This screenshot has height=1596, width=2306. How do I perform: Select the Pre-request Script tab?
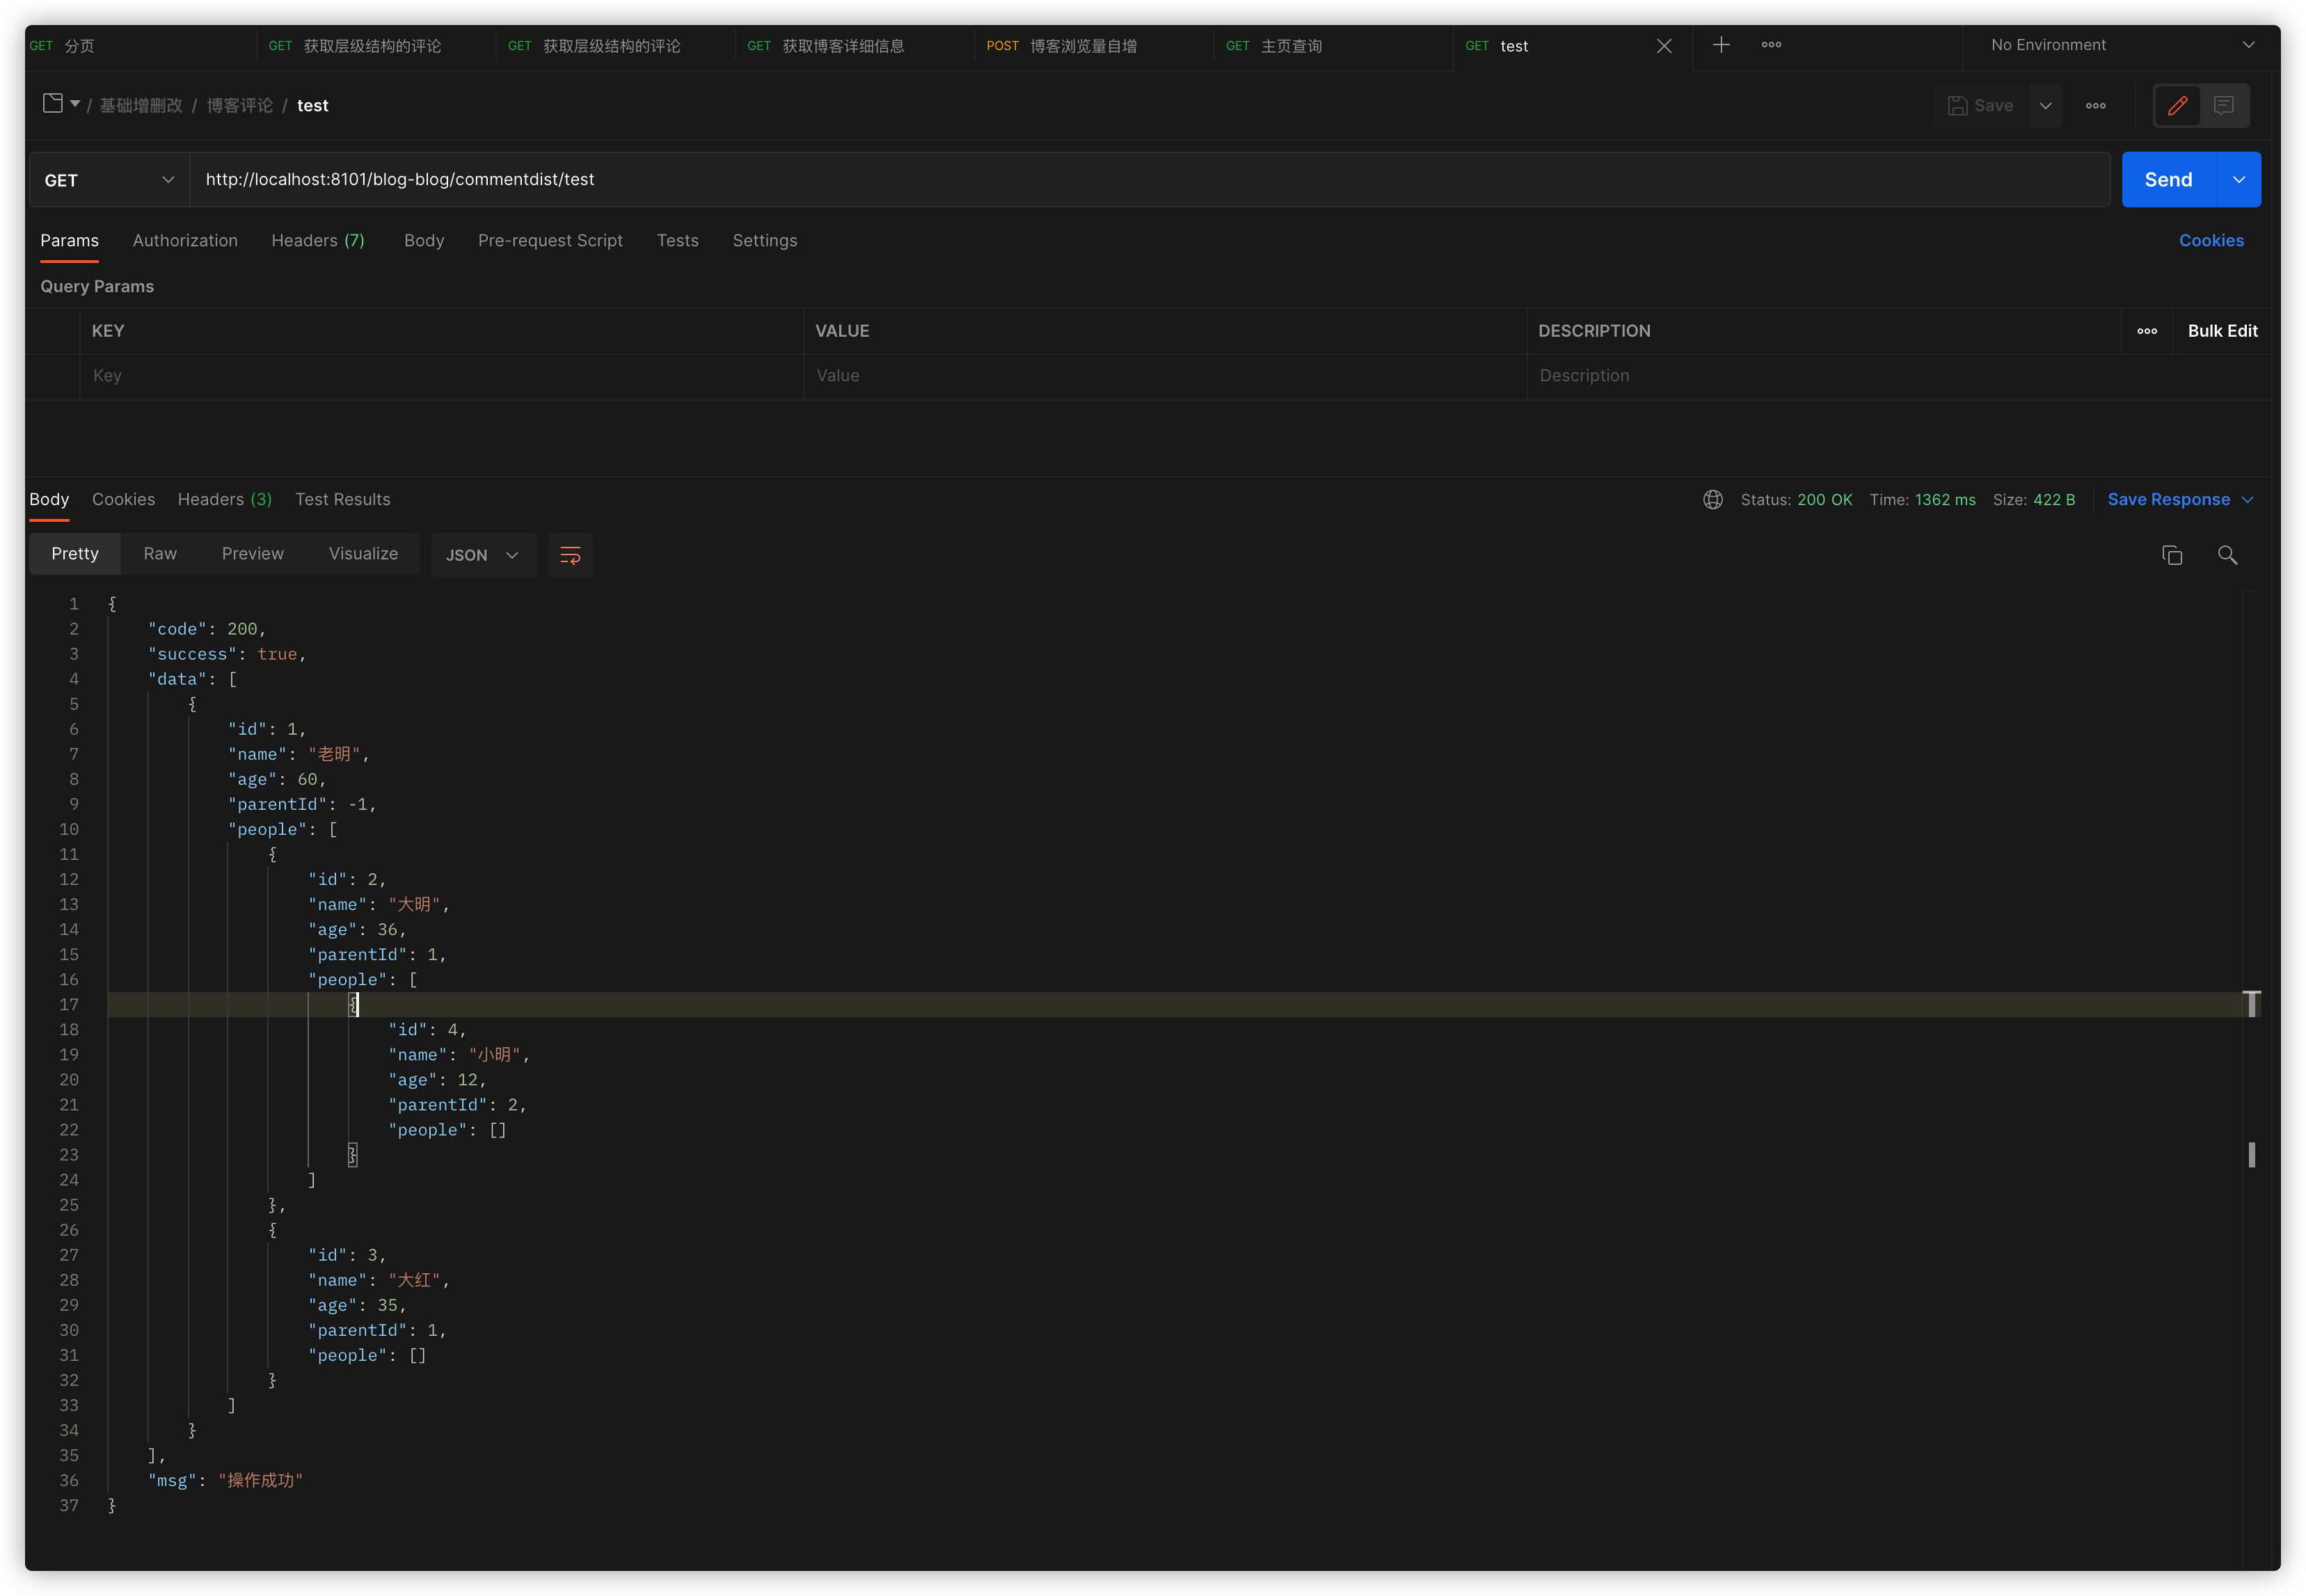pyautogui.click(x=550, y=241)
